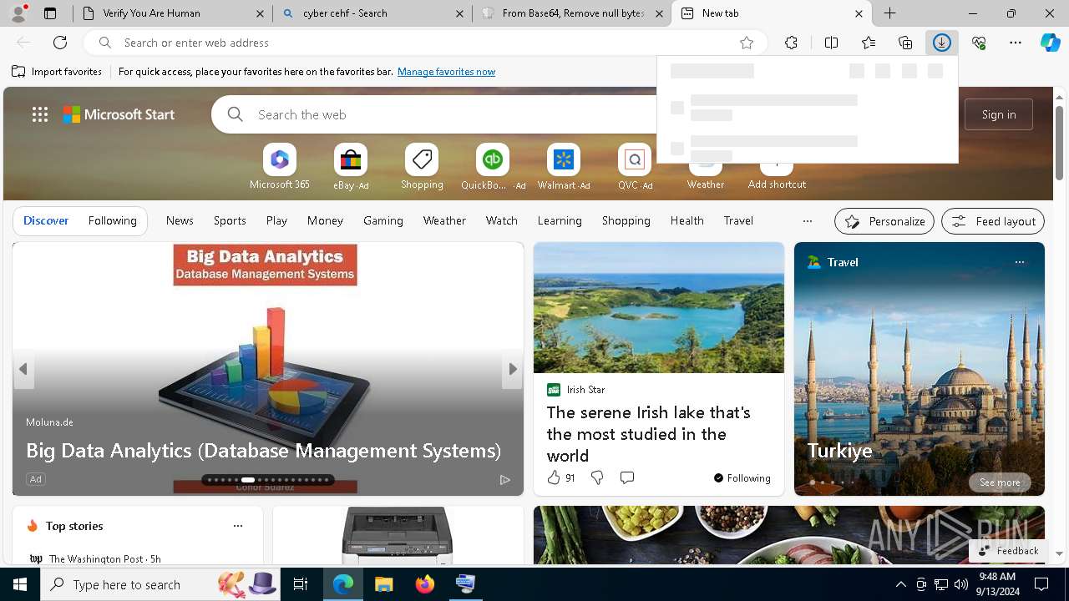Open File Explorer from taskbar
Image resolution: width=1069 pixels, height=601 pixels.
tap(384, 584)
